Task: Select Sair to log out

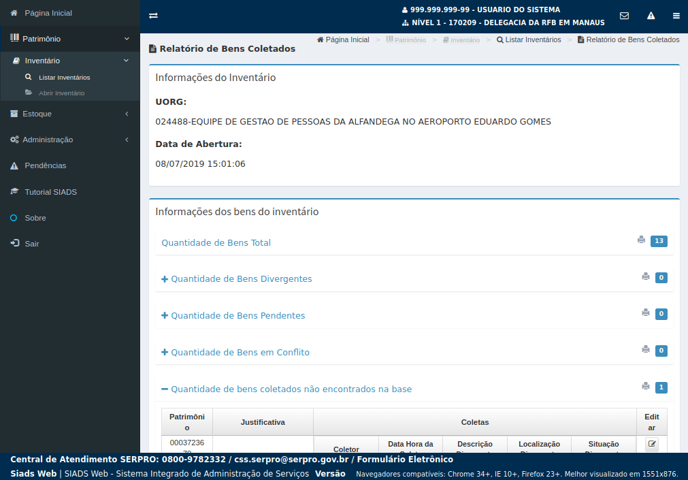Action: pyautogui.click(x=31, y=244)
